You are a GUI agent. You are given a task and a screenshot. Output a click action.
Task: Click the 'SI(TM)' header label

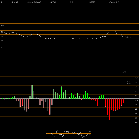[x=53, y=2]
